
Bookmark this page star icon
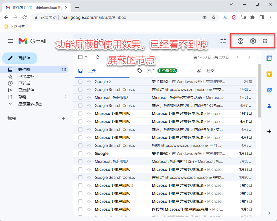[214, 17]
